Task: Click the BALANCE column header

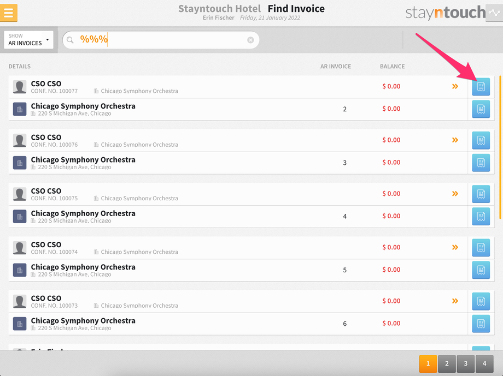Action: [393, 66]
